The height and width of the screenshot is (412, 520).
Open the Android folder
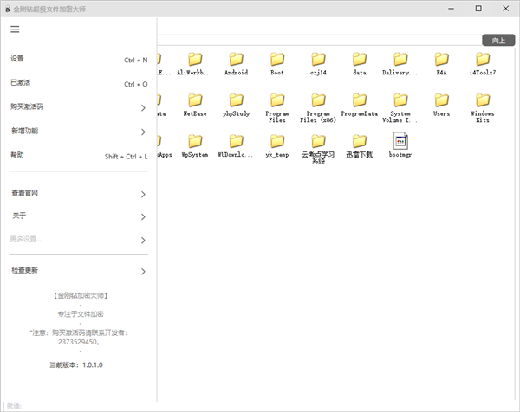[236, 59]
